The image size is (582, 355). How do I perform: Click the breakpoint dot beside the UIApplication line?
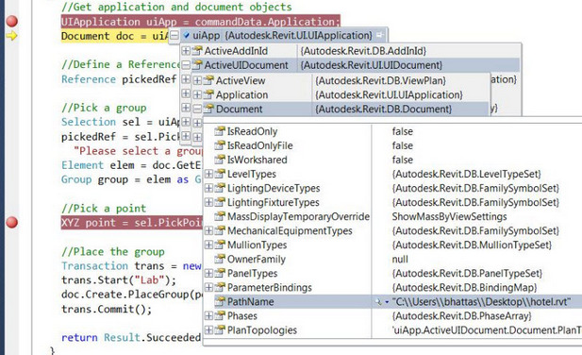click(x=11, y=21)
